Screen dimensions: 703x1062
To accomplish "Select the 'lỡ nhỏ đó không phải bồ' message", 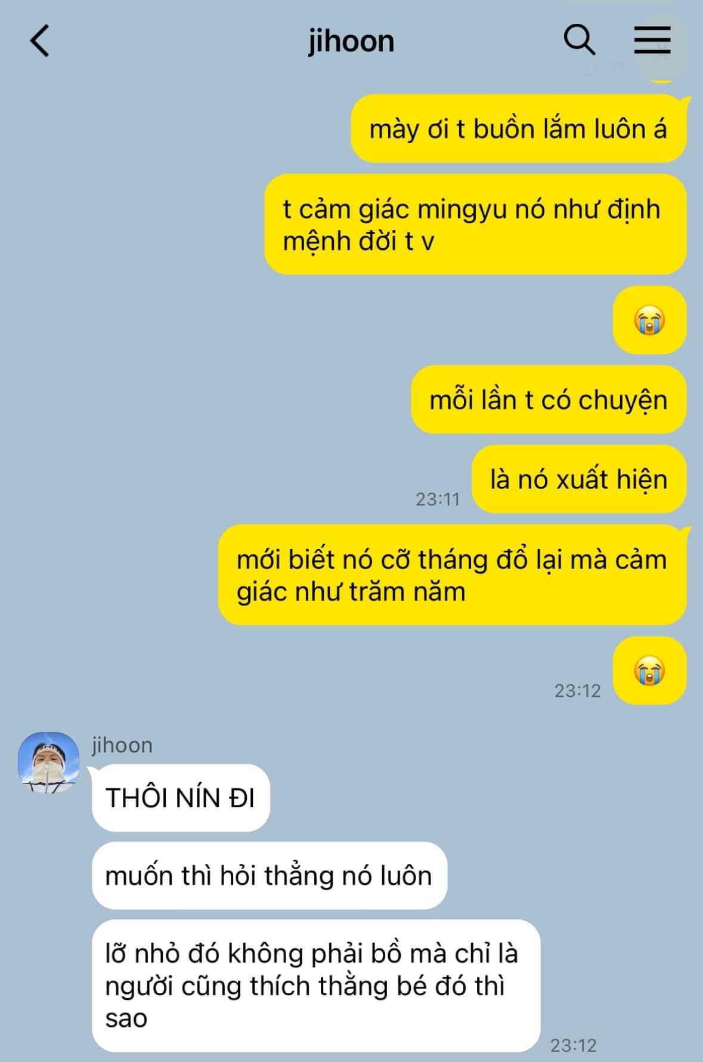I will click(316, 986).
